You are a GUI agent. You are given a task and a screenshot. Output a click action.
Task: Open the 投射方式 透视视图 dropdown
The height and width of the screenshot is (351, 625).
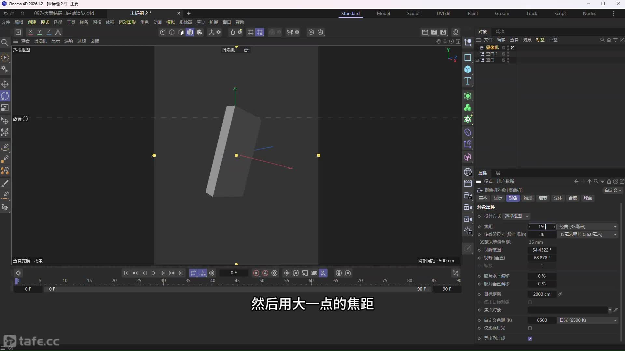click(516, 216)
